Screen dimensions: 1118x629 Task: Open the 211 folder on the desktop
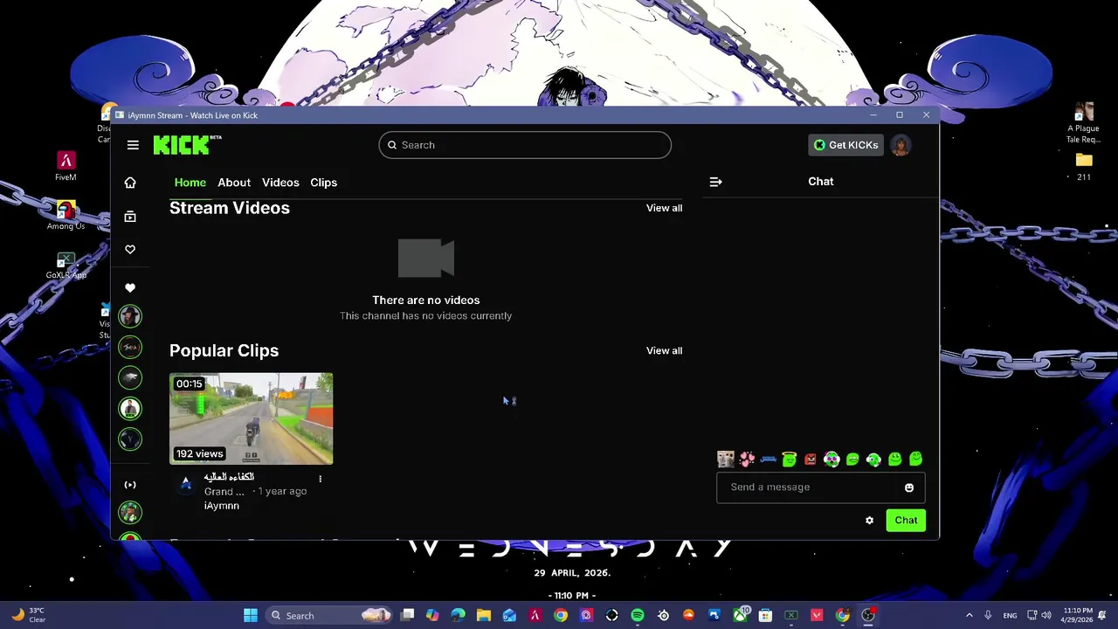click(x=1084, y=166)
